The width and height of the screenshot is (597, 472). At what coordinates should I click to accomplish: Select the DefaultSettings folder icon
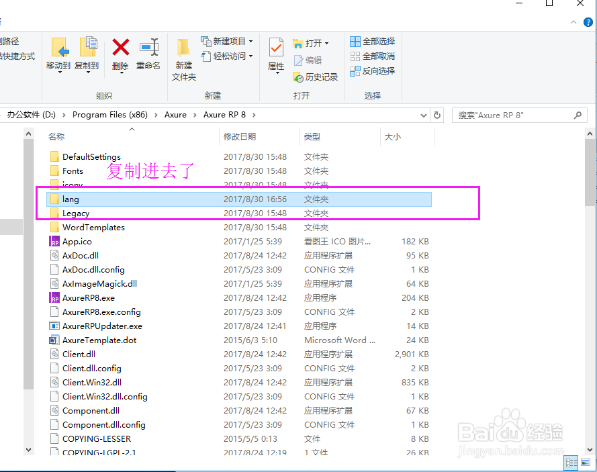click(54, 157)
